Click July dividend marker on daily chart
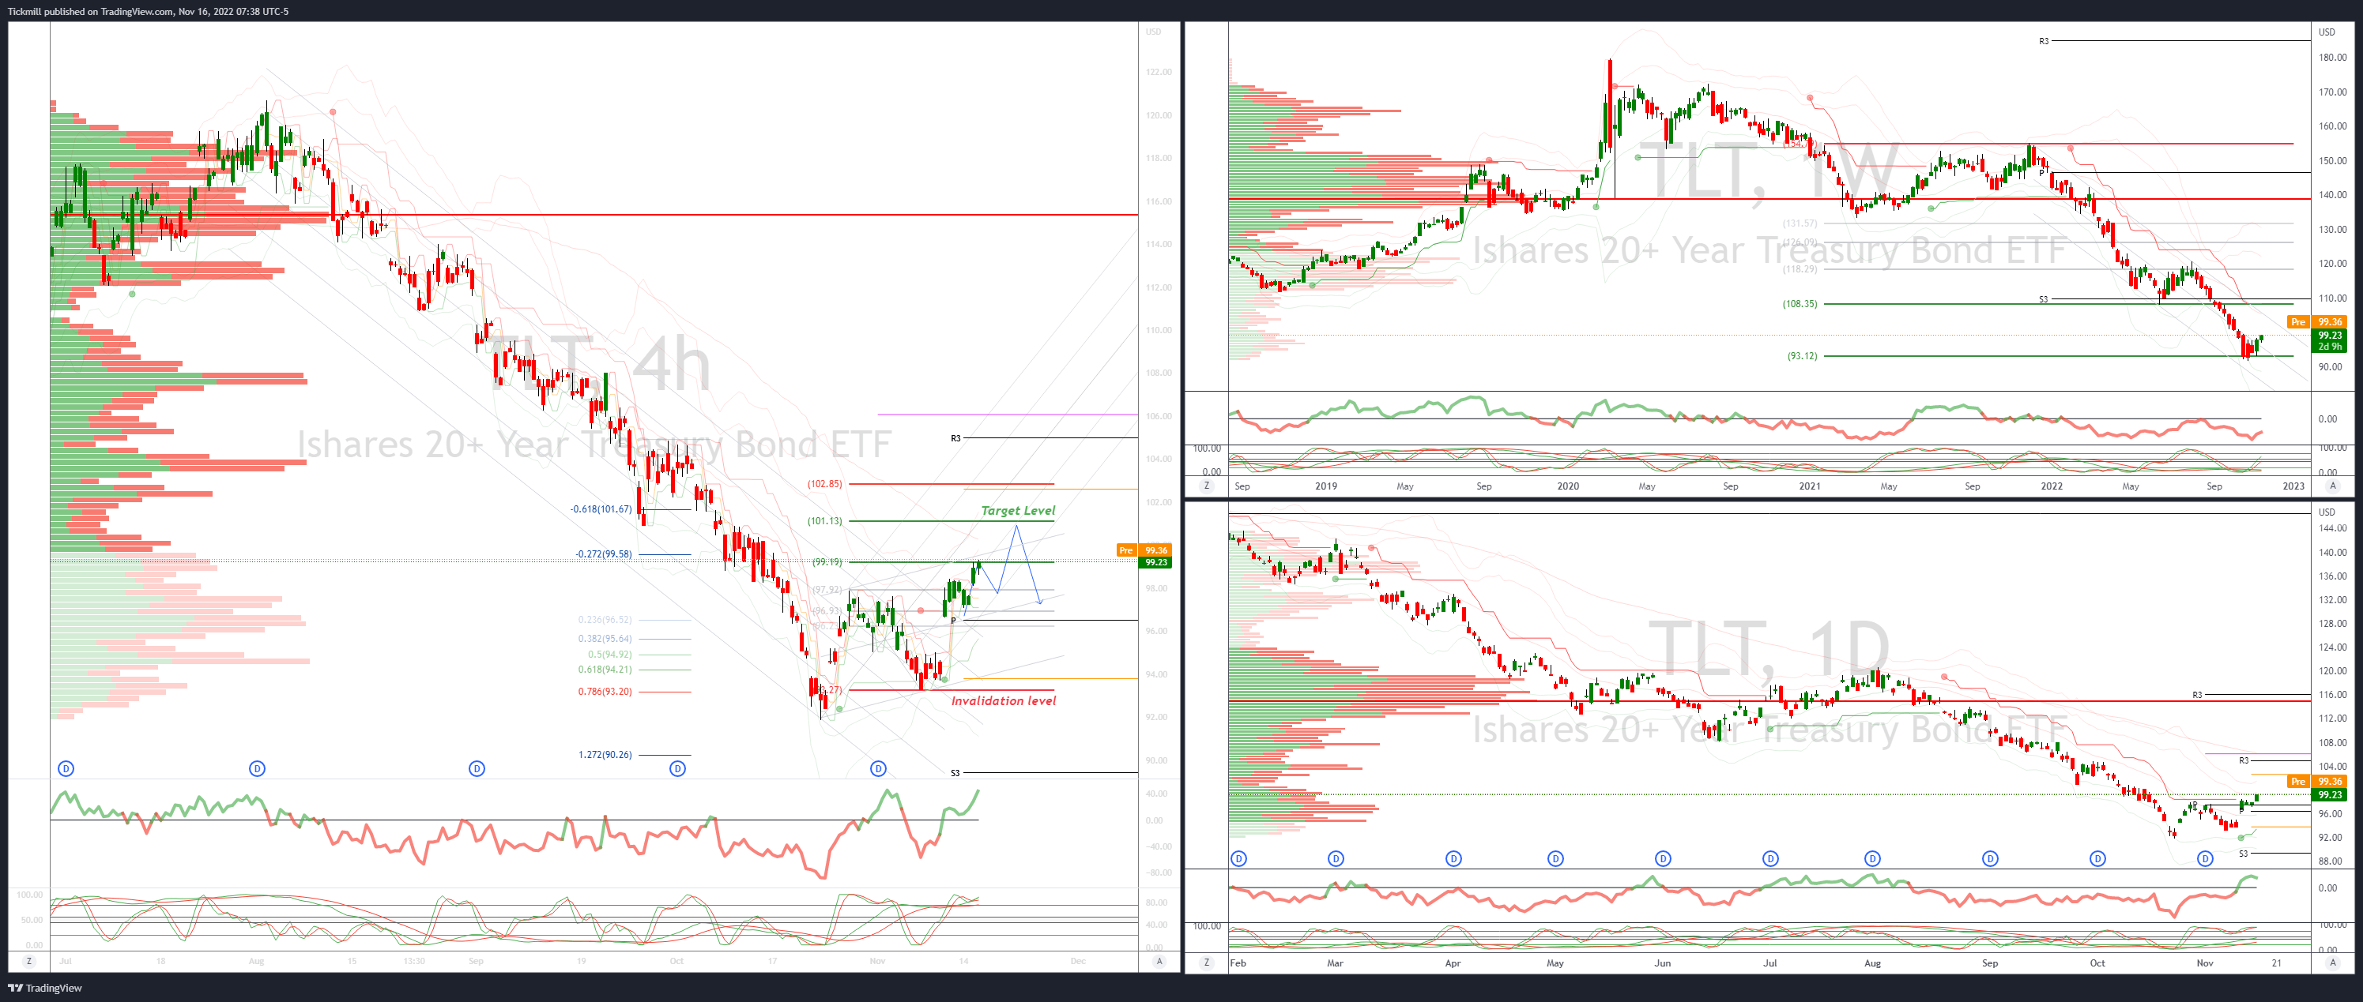 coord(1770,859)
